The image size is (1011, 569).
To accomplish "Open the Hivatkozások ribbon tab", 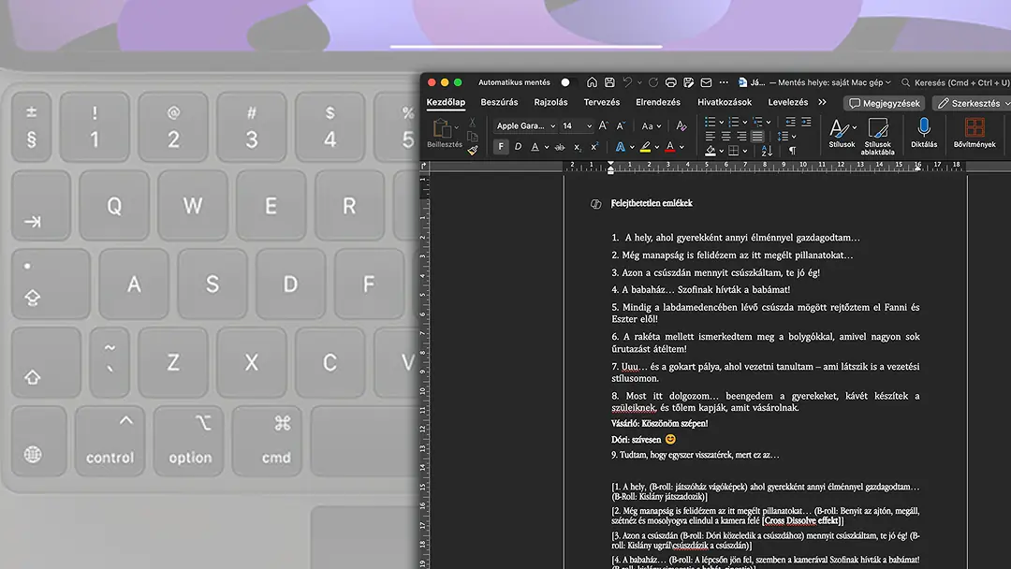I will click(x=724, y=102).
